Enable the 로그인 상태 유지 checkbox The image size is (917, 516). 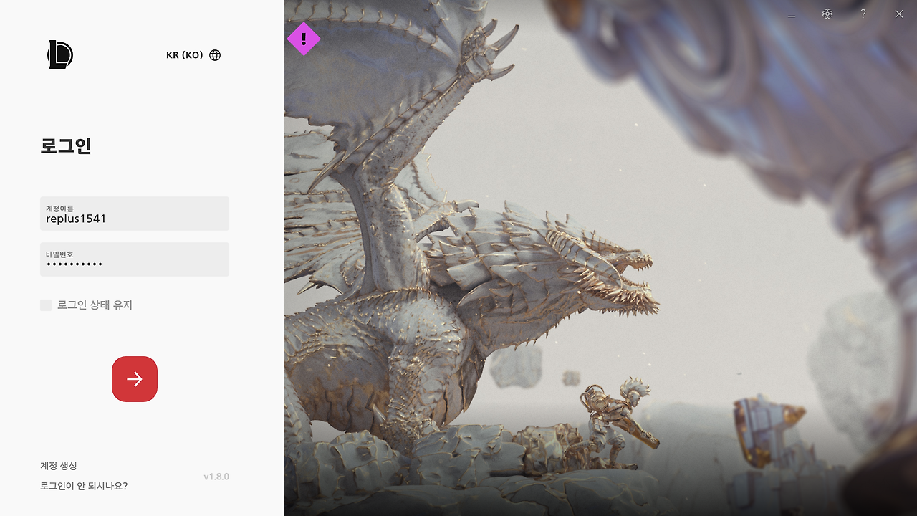(x=46, y=305)
